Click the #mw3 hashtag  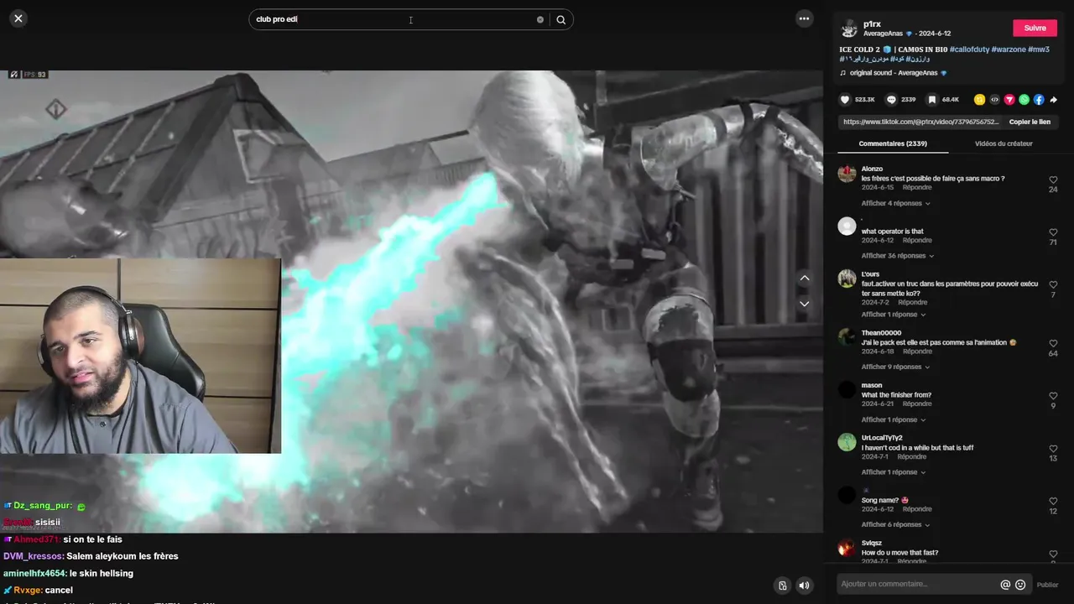click(1039, 49)
